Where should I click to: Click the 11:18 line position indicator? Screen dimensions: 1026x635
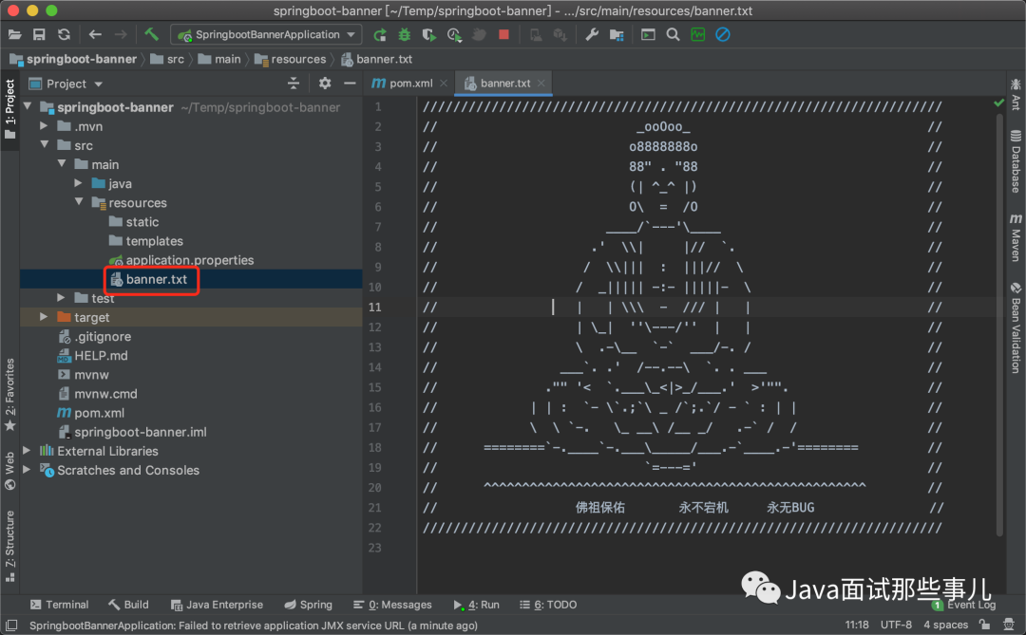[857, 625]
